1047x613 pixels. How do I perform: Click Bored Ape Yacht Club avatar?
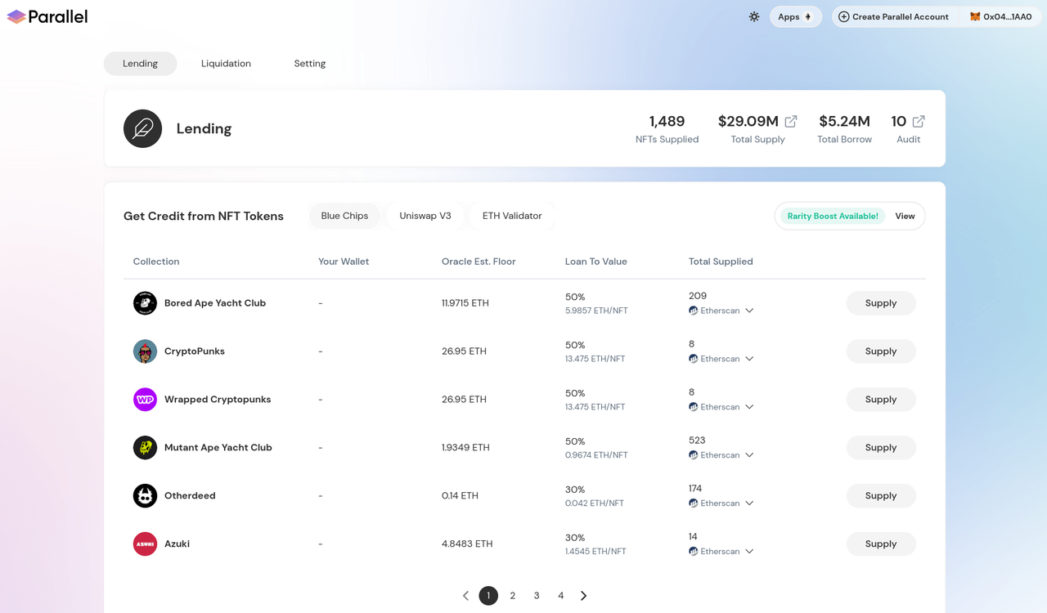[145, 303]
